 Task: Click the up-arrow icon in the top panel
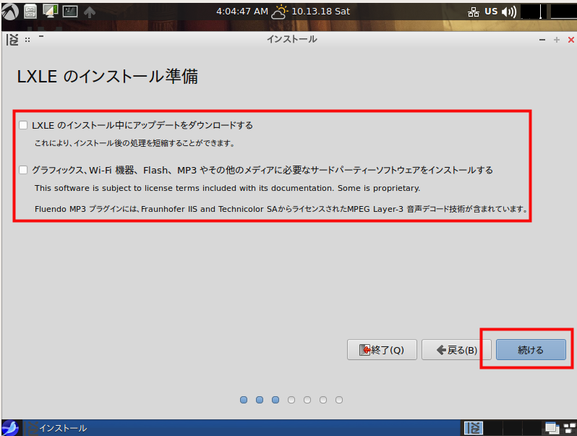pyautogui.click(x=90, y=12)
